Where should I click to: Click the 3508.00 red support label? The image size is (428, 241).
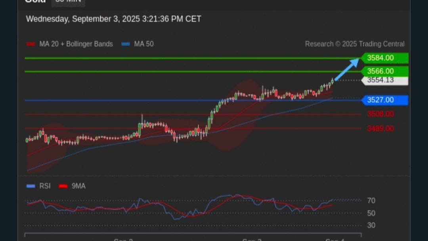[380, 114]
